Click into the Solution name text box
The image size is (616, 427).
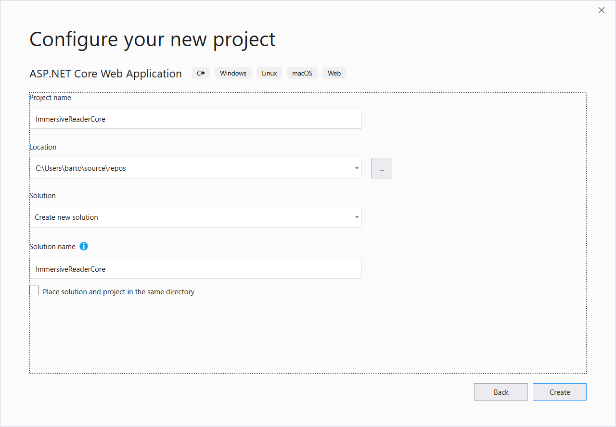(195, 269)
